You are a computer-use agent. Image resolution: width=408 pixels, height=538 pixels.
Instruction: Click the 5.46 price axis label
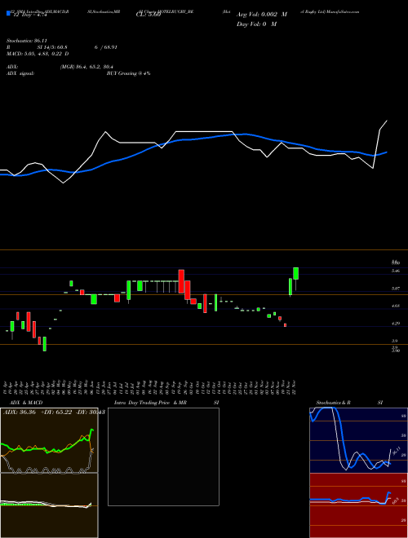(x=396, y=271)
